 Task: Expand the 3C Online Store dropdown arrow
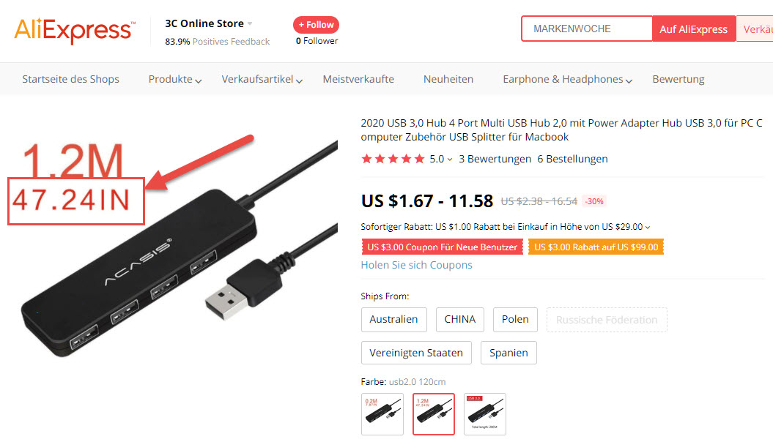coord(250,23)
